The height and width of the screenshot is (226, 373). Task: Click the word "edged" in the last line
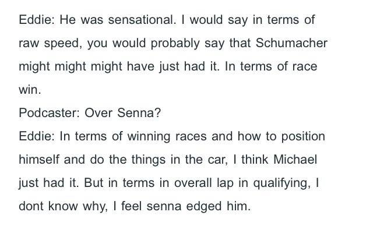[204, 206]
